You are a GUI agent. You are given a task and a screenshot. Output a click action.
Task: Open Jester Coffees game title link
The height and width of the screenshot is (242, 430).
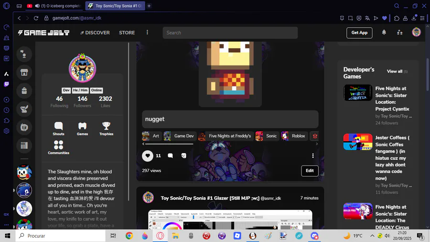pyautogui.click(x=392, y=158)
